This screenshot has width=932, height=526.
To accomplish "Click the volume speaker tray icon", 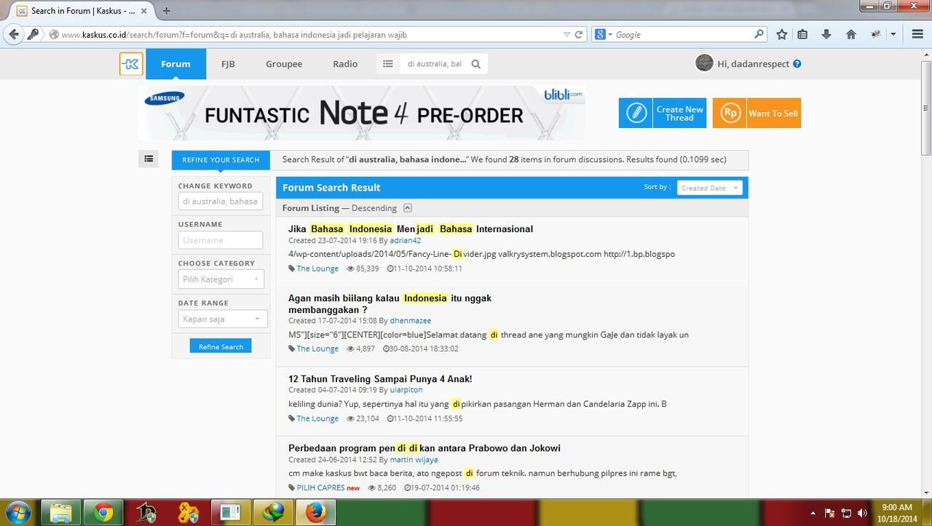I will tap(862, 512).
